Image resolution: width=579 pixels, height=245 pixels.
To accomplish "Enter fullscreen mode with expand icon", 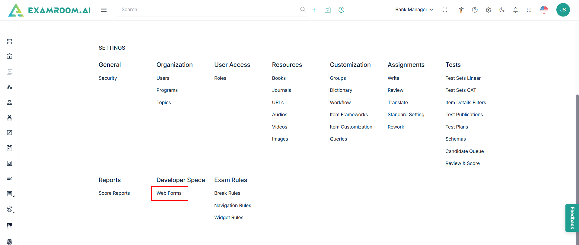I will click(445, 10).
